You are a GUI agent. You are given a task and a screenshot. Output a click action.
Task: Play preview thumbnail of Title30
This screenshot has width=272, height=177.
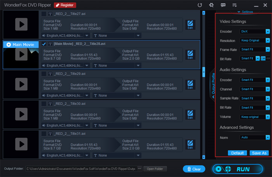point(21,114)
